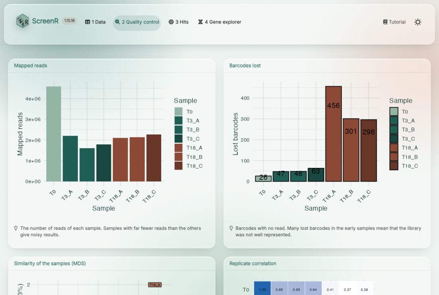Click the T18_A point label in MDS plot
This screenshot has height=295, width=439.
[155, 285]
